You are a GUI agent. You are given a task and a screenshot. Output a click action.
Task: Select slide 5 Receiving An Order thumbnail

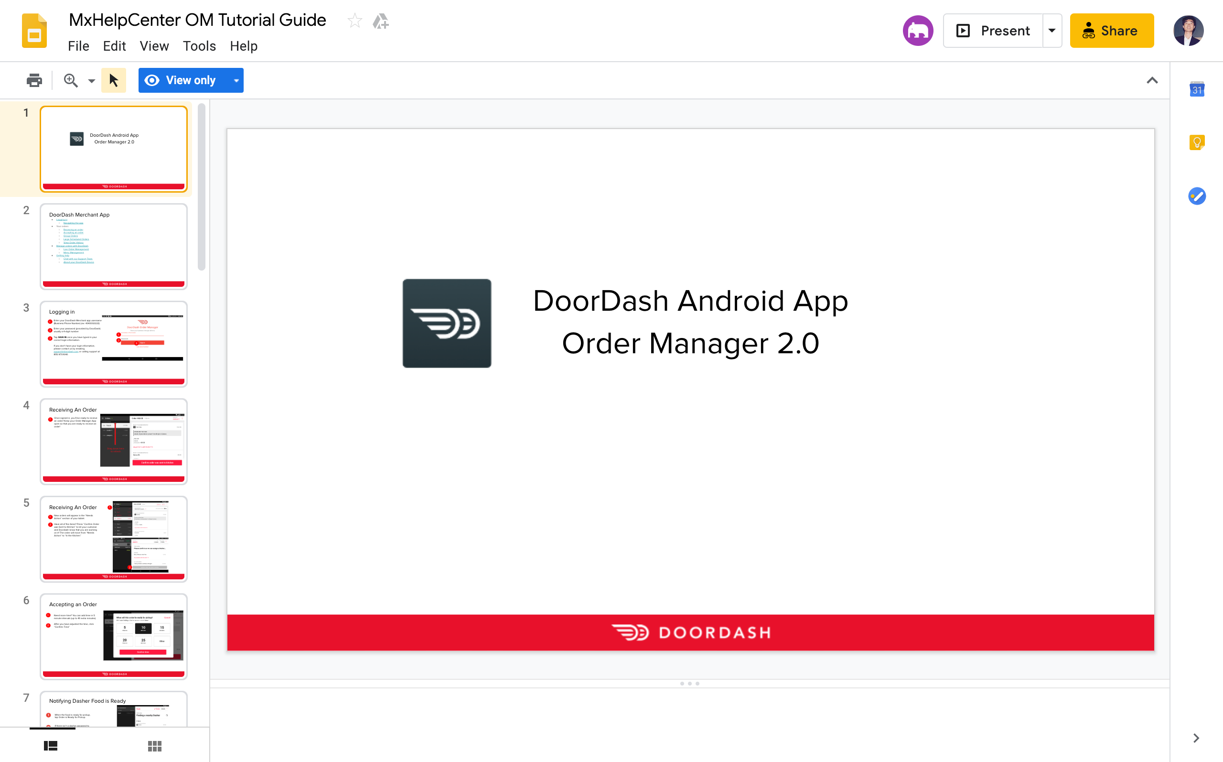(x=114, y=539)
